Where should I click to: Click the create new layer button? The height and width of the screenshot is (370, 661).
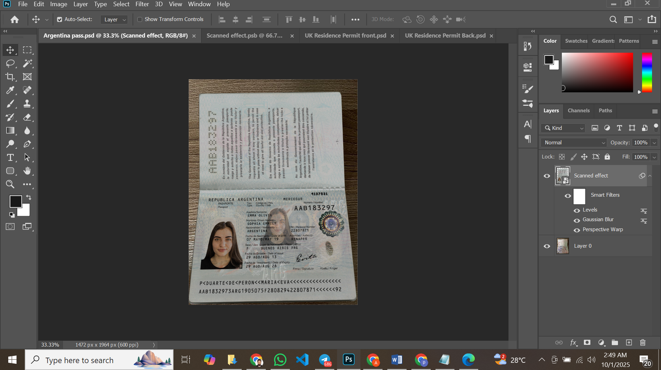point(629,342)
